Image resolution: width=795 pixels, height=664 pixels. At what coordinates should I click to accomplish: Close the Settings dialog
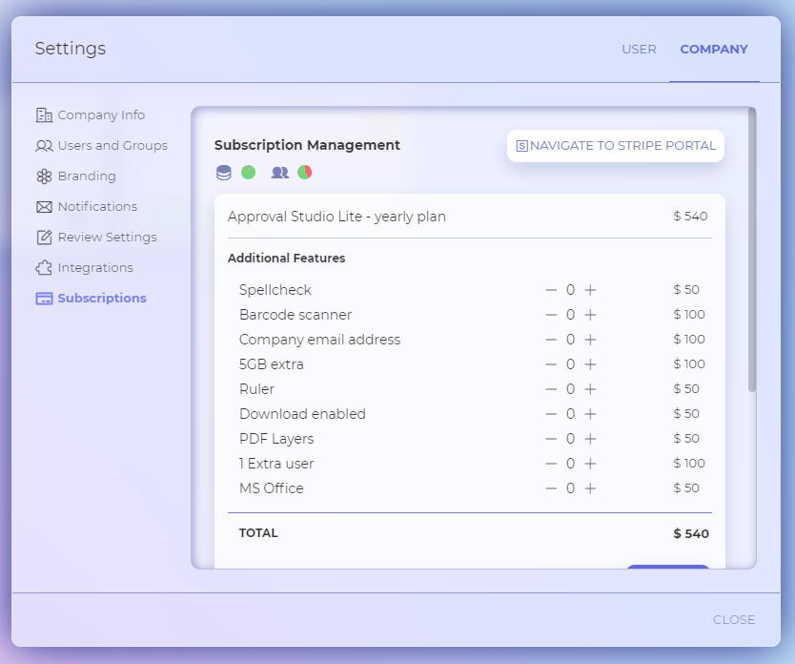click(734, 620)
